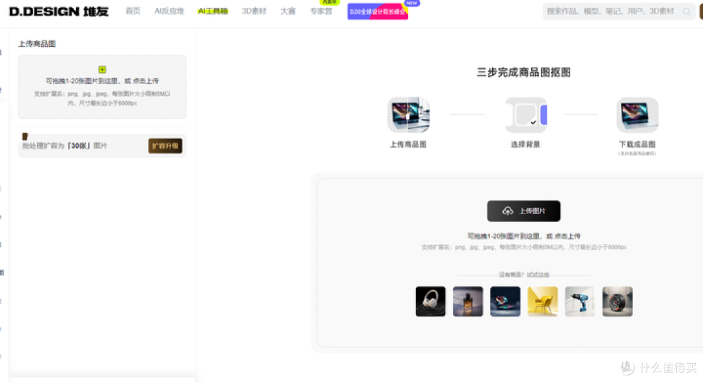The height and width of the screenshot is (382, 703).
Task: Open the 大赛 page
Action: point(288,11)
